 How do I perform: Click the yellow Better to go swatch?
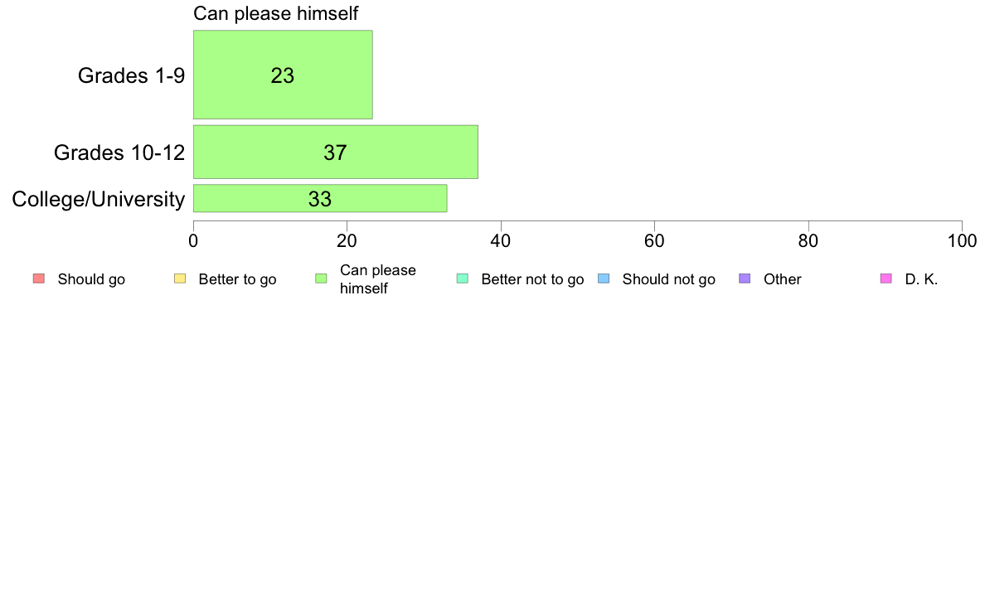(x=180, y=279)
